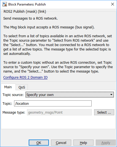117x147 pixels.
Task: Click the 'Block Parameters: Publish' title text
Action: tap(27, 4)
